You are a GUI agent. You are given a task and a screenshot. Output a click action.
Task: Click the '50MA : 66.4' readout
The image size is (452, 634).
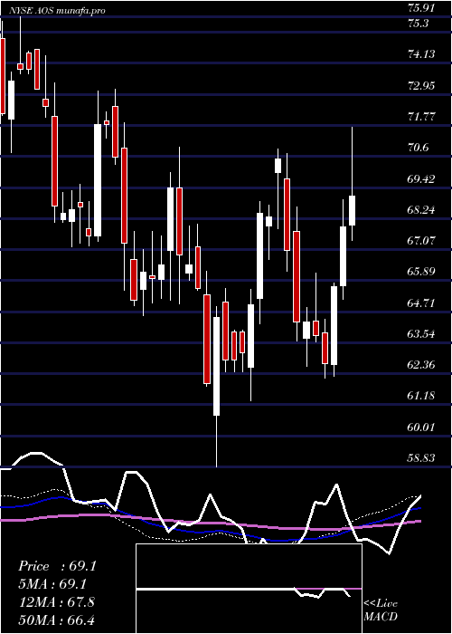tap(56, 620)
